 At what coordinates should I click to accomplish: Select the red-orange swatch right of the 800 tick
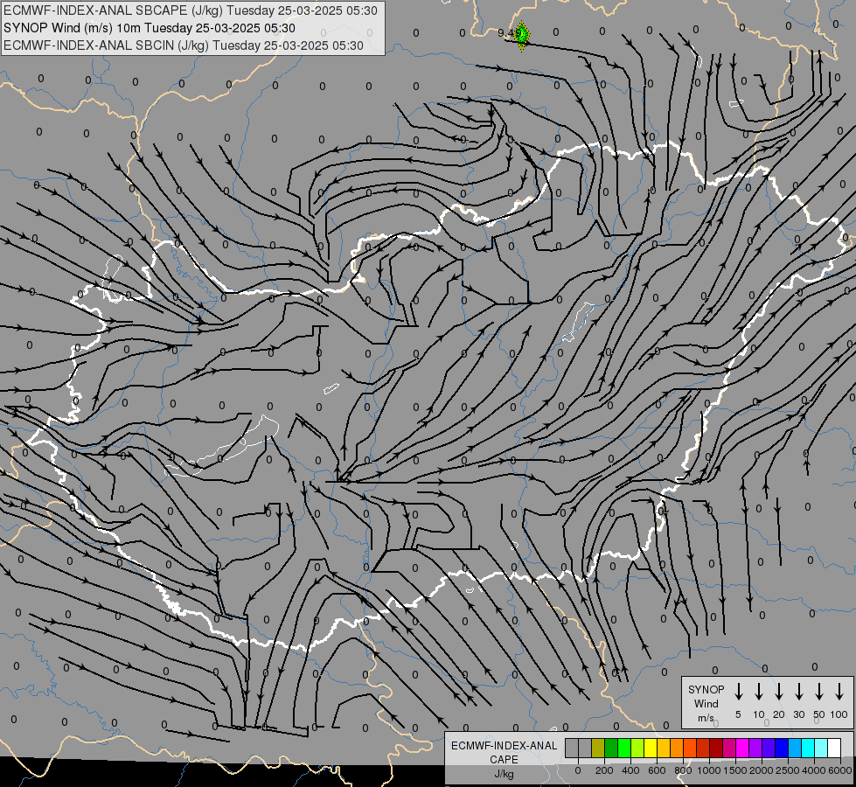[x=690, y=748]
